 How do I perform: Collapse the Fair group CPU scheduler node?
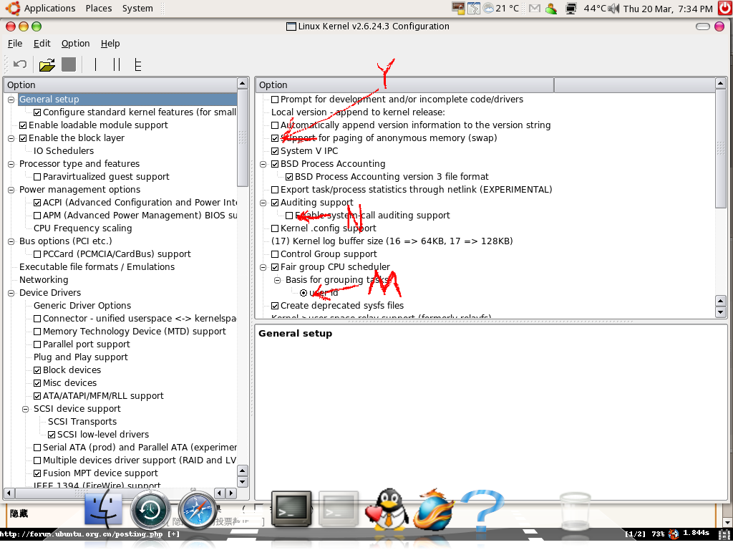(x=263, y=267)
